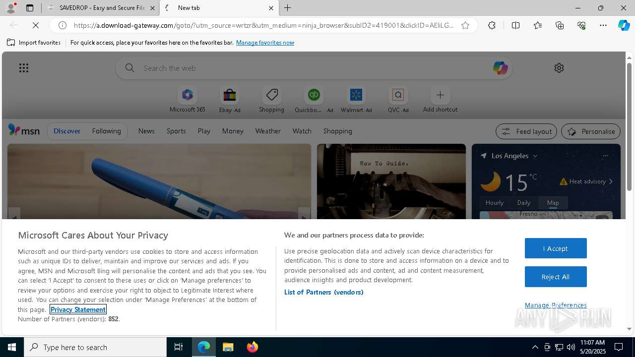Viewport: 635px width, 357px height.
Task: Open the QVC shortcut tile
Action: 398,100
